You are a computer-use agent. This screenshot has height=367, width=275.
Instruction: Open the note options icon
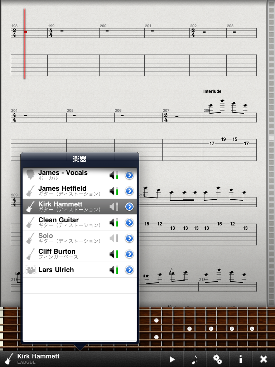point(194,359)
